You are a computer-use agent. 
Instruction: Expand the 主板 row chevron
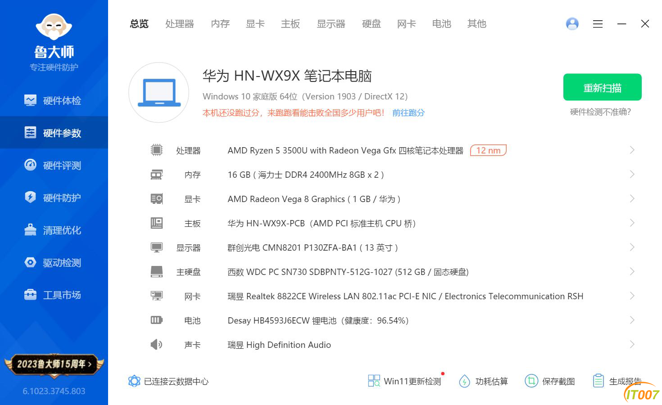[x=632, y=223]
